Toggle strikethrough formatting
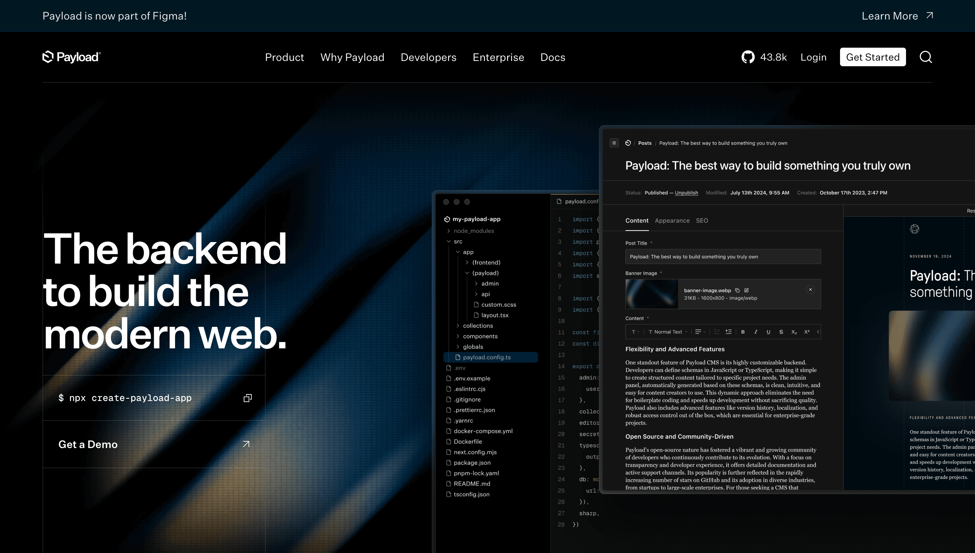Screen dimensions: 975x553 click(x=781, y=331)
